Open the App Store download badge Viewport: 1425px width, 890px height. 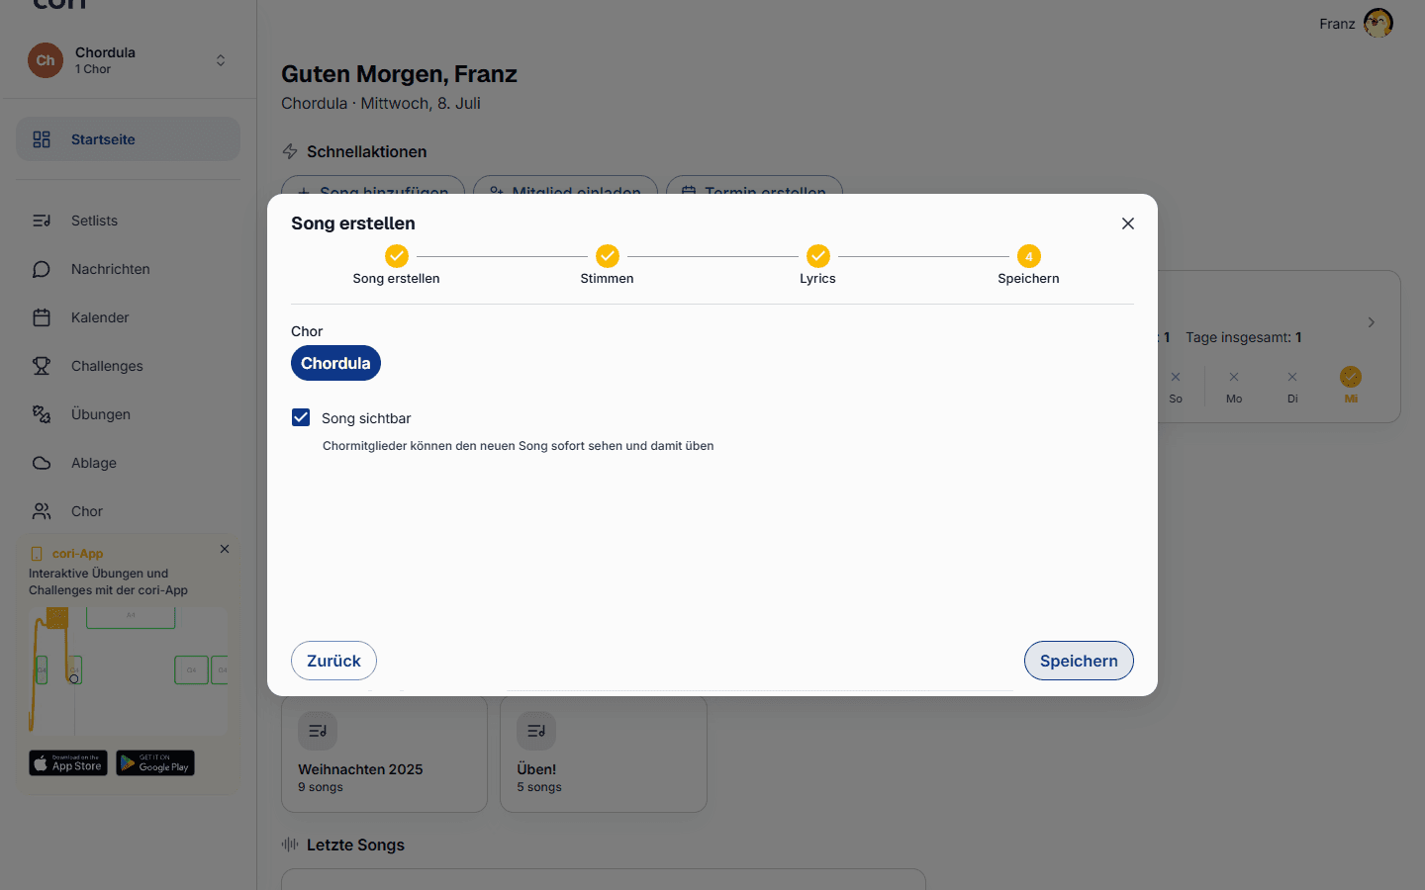[68, 763]
